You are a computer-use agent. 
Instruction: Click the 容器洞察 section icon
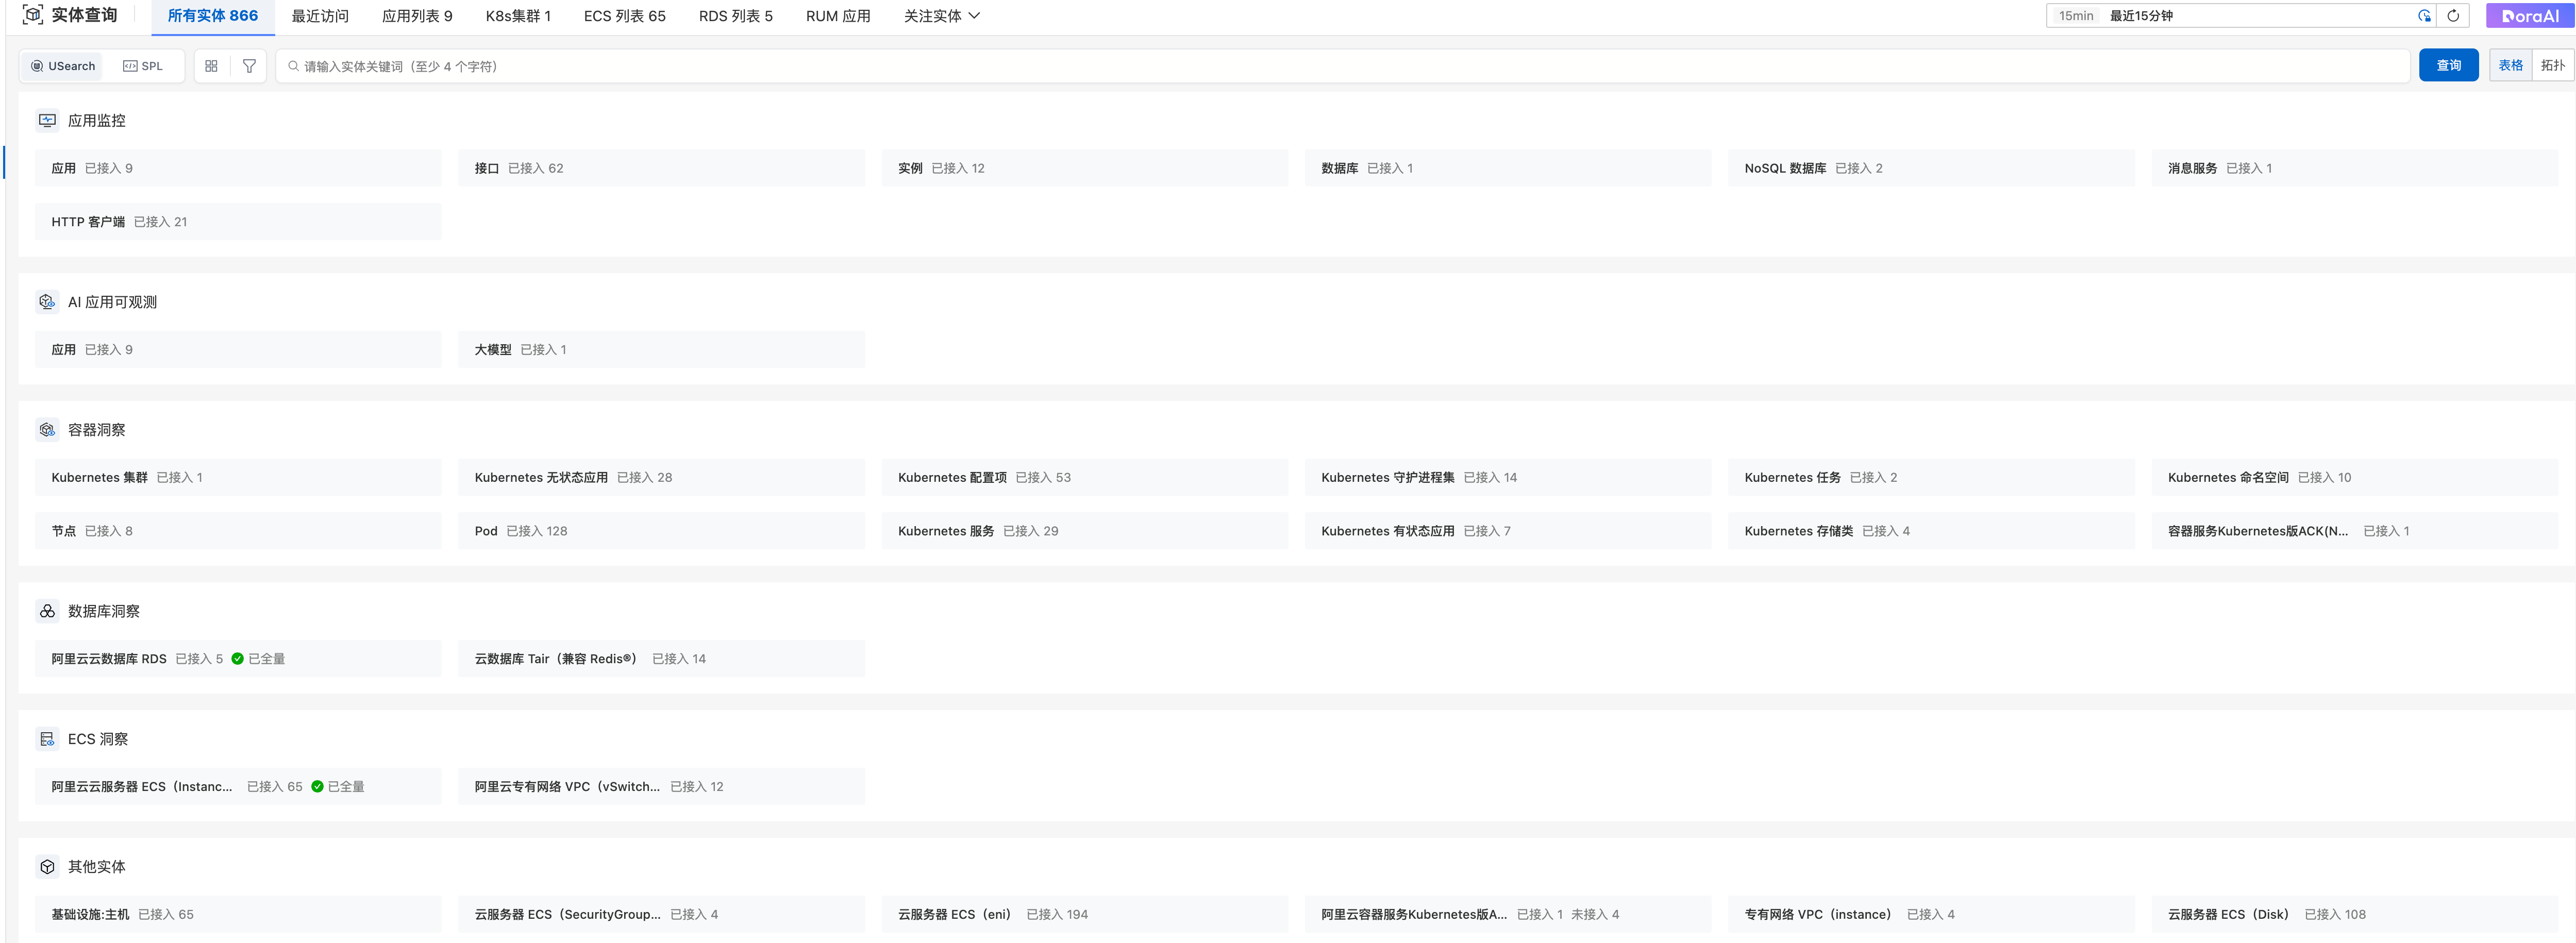47,430
